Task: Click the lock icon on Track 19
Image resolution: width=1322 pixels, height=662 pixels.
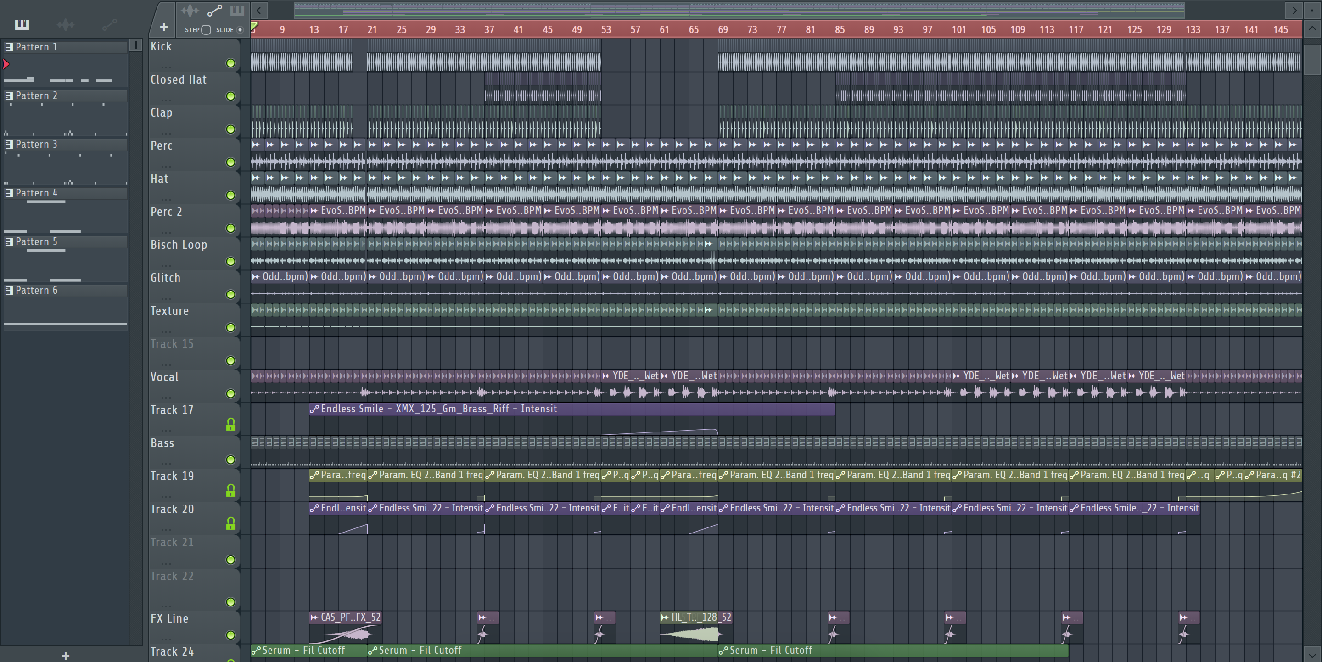Action: 231,490
